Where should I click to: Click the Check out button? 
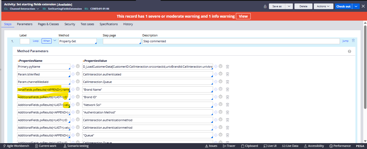(344, 6)
